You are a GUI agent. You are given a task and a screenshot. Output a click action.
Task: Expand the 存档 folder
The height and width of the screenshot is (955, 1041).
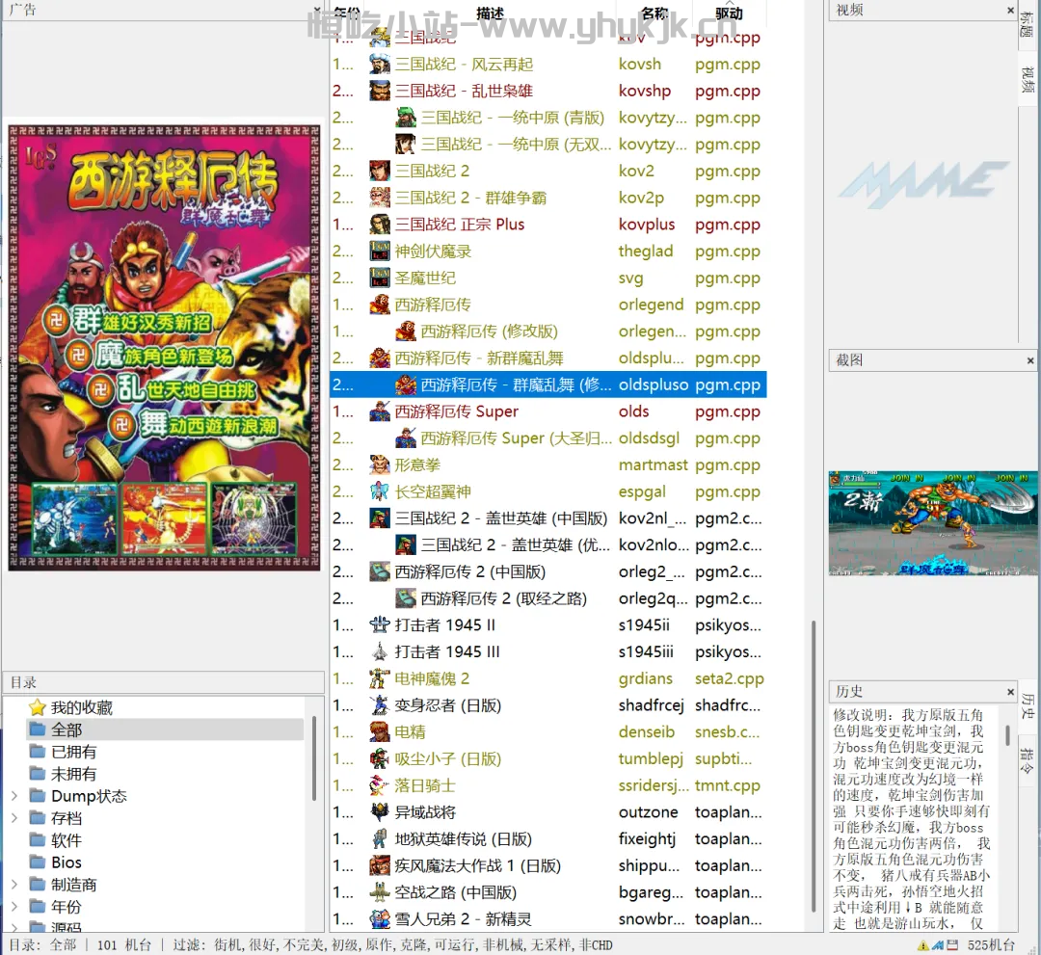(x=14, y=818)
